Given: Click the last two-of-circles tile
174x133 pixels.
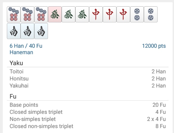Looking at the screenshot, I should pos(151,14).
